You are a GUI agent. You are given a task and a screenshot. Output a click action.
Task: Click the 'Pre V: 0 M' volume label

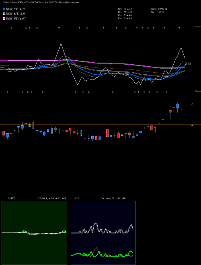click(x=158, y=12)
